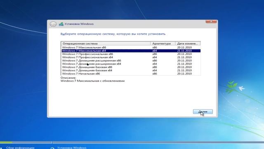Select Windows 7 Максимальная x64 row
This screenshot has height=149, width=264.
(x=131, y=50)
